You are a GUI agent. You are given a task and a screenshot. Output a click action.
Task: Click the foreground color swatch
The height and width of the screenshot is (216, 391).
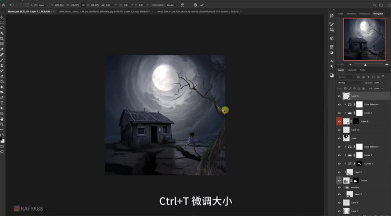[x=1, y=139]
